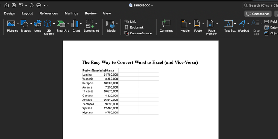Click the 12,460,000 cell
This screenshot has width=278, height=139.
(x=109, y=108)
